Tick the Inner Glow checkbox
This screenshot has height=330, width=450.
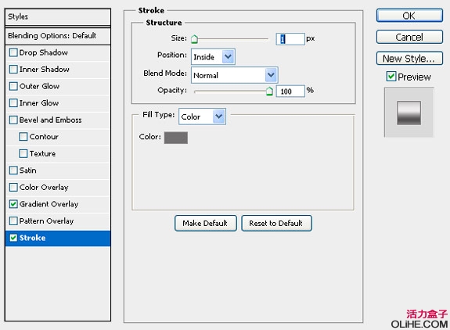click(x=13, y=103)
